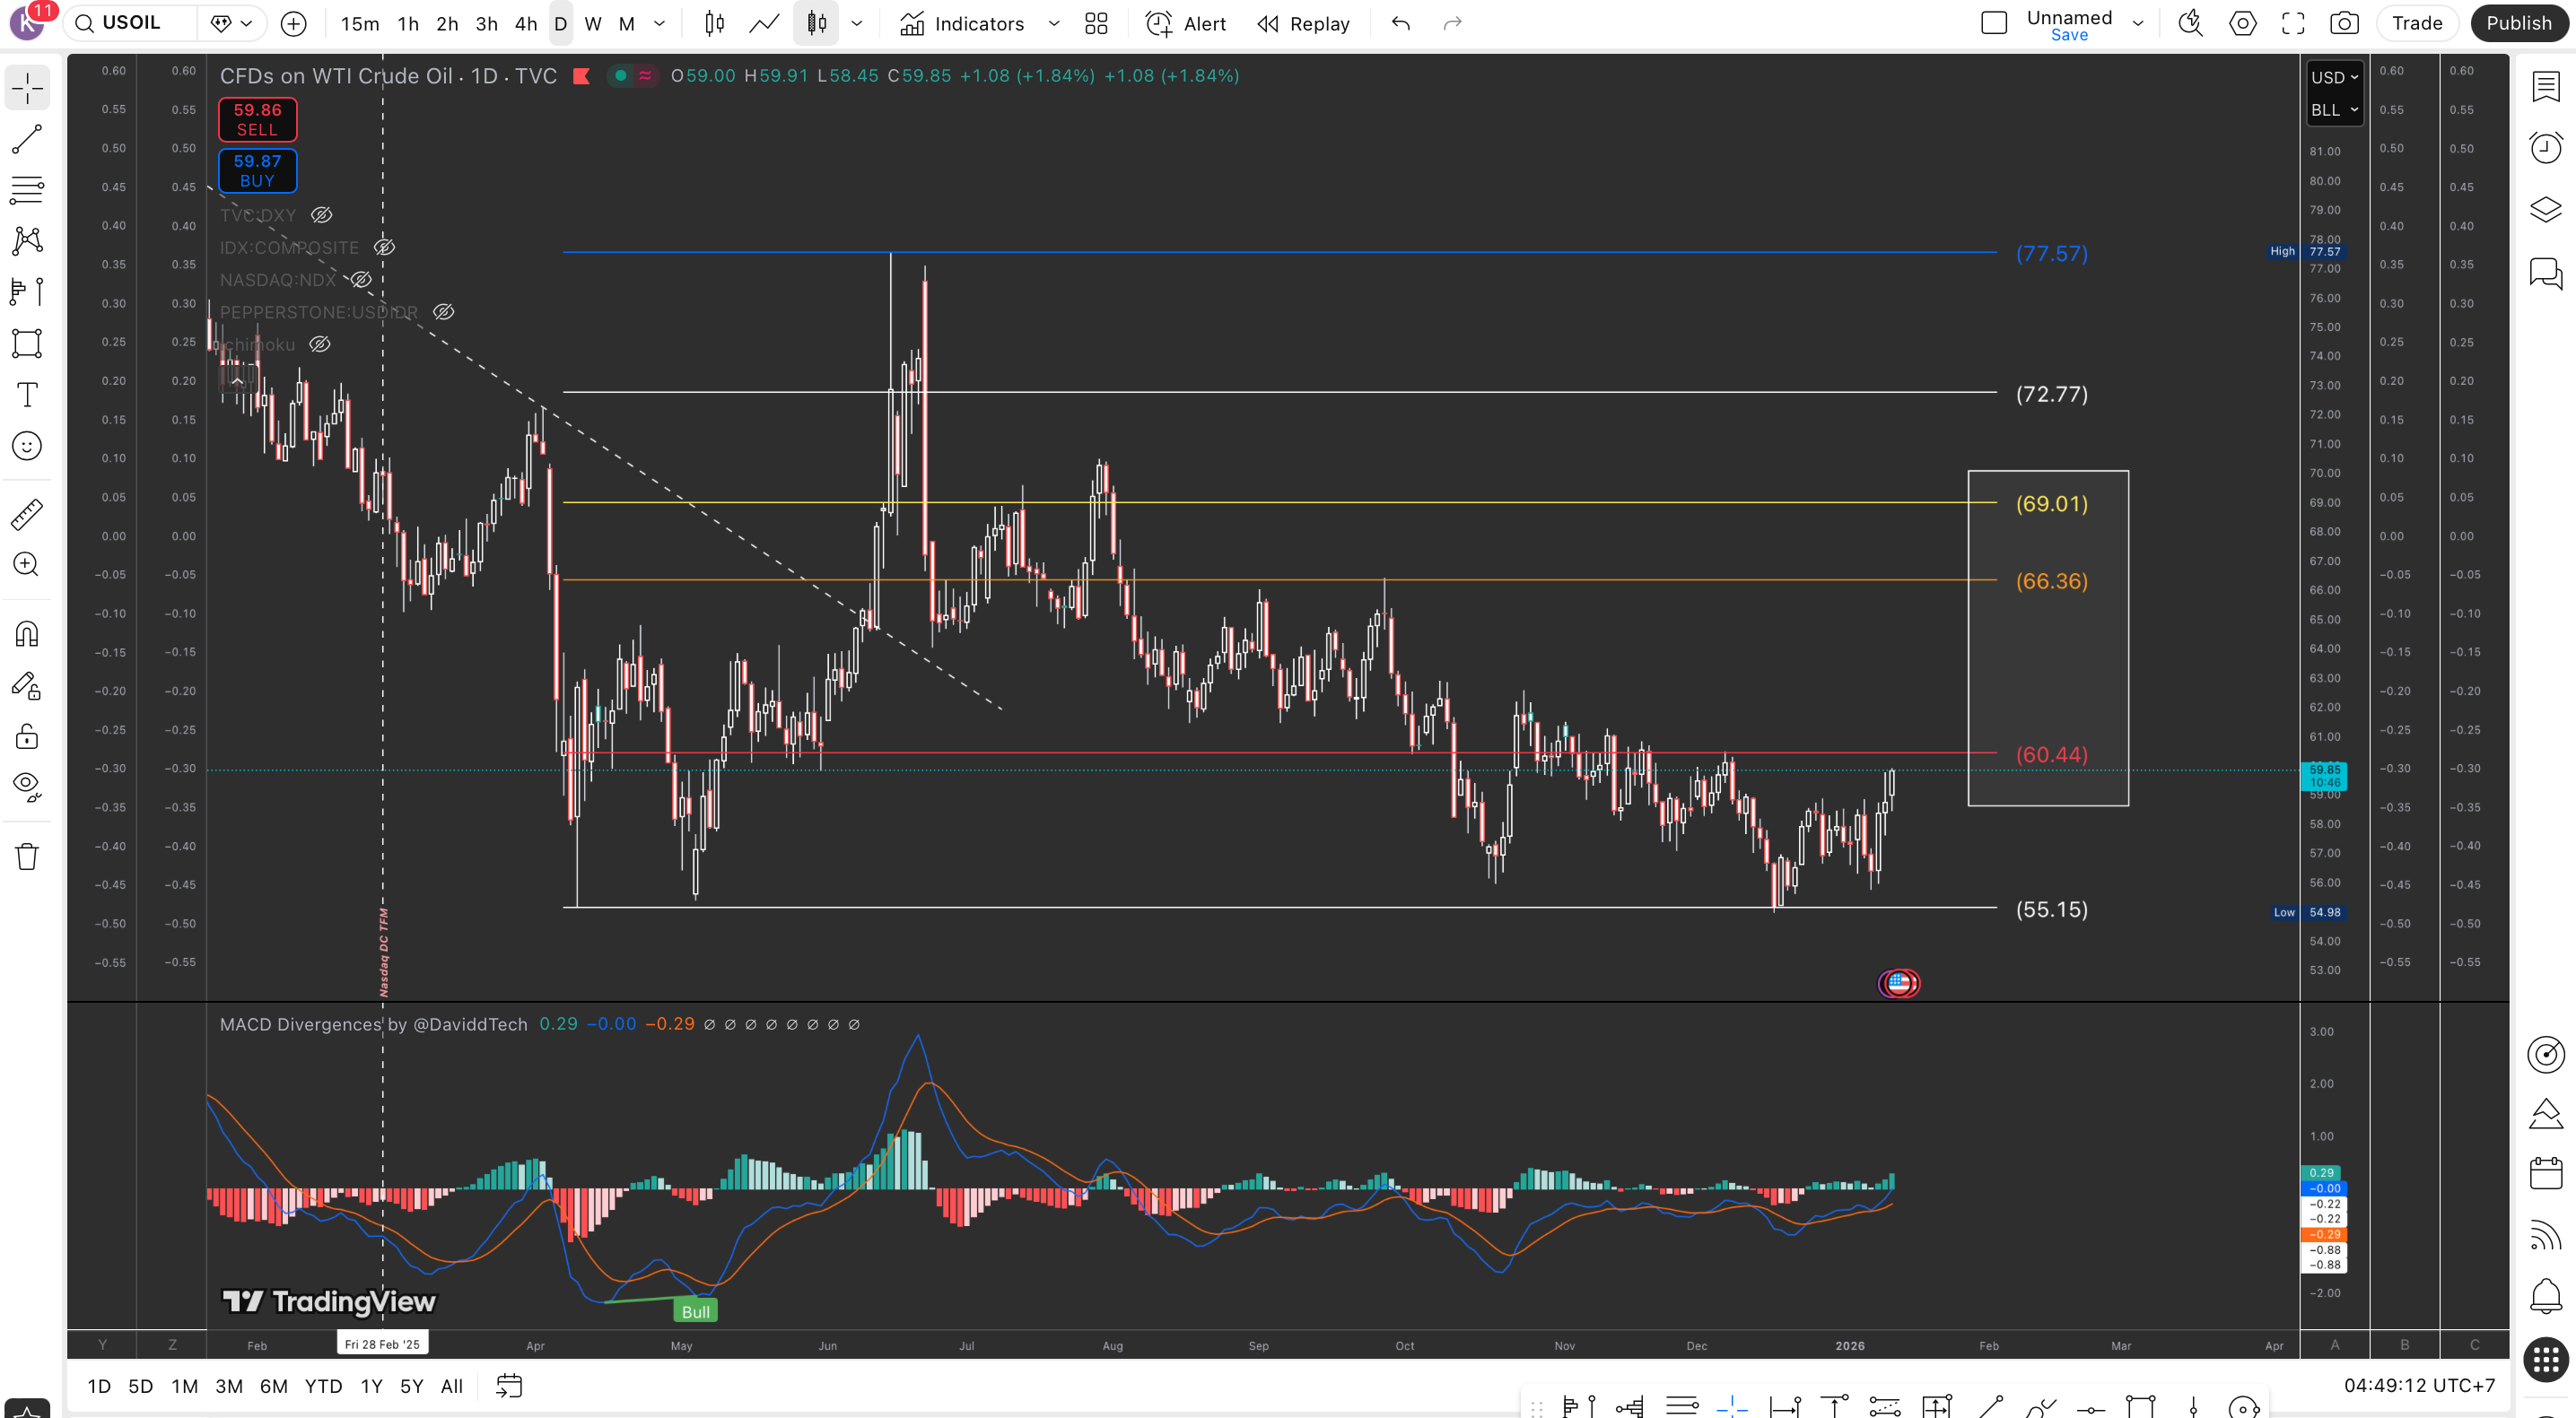Expand the Unnamed layout dropdown arrow

pos(2138,23)
